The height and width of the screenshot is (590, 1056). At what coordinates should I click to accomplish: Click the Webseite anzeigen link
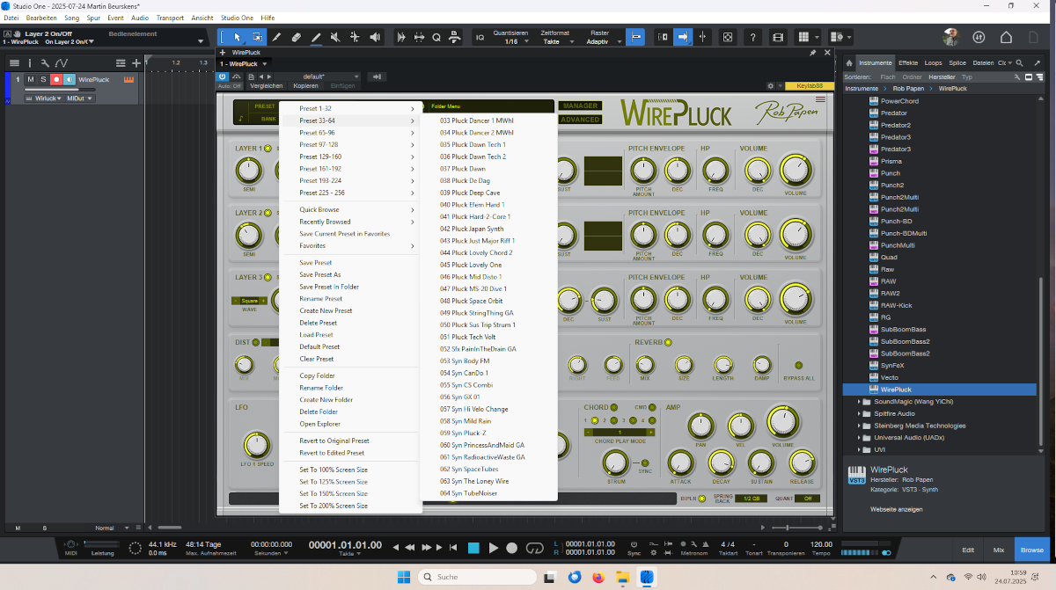coord(897,509)
